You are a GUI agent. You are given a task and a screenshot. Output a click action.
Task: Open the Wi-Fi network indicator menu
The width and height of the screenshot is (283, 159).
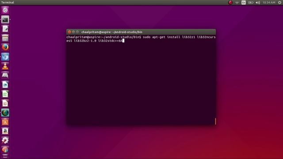point(237,3)
